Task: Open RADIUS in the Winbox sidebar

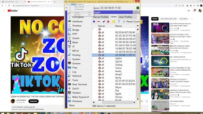Action: 77,76
